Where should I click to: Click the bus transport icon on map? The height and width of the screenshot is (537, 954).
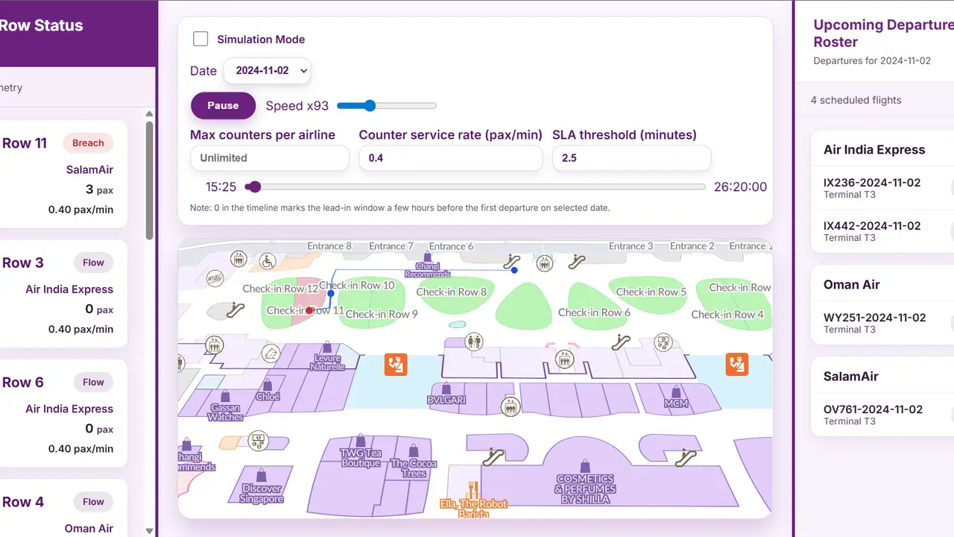click(215, 278)
